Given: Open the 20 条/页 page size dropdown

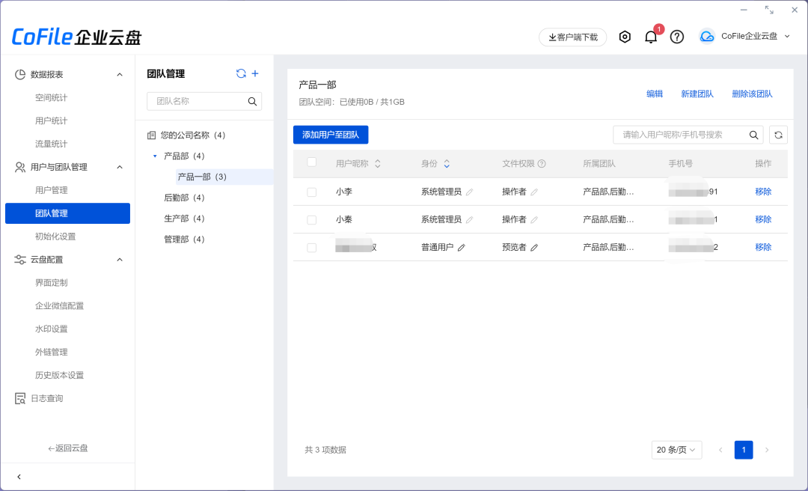Looking at the screenshot, I should coord(676,449).
